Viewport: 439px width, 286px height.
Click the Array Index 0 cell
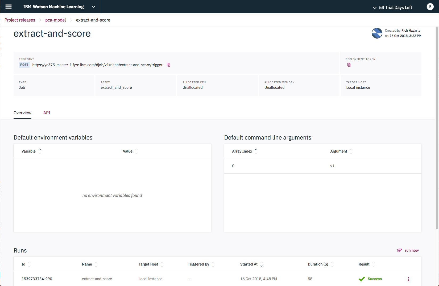point(233,166)
